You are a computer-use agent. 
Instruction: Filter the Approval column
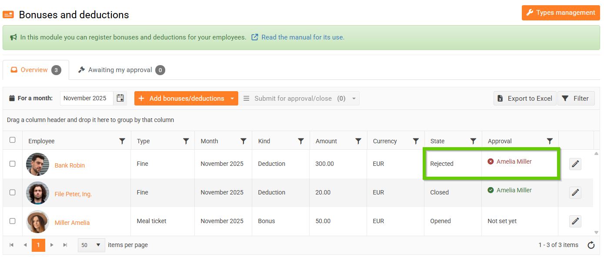click(x=550, y=141)
